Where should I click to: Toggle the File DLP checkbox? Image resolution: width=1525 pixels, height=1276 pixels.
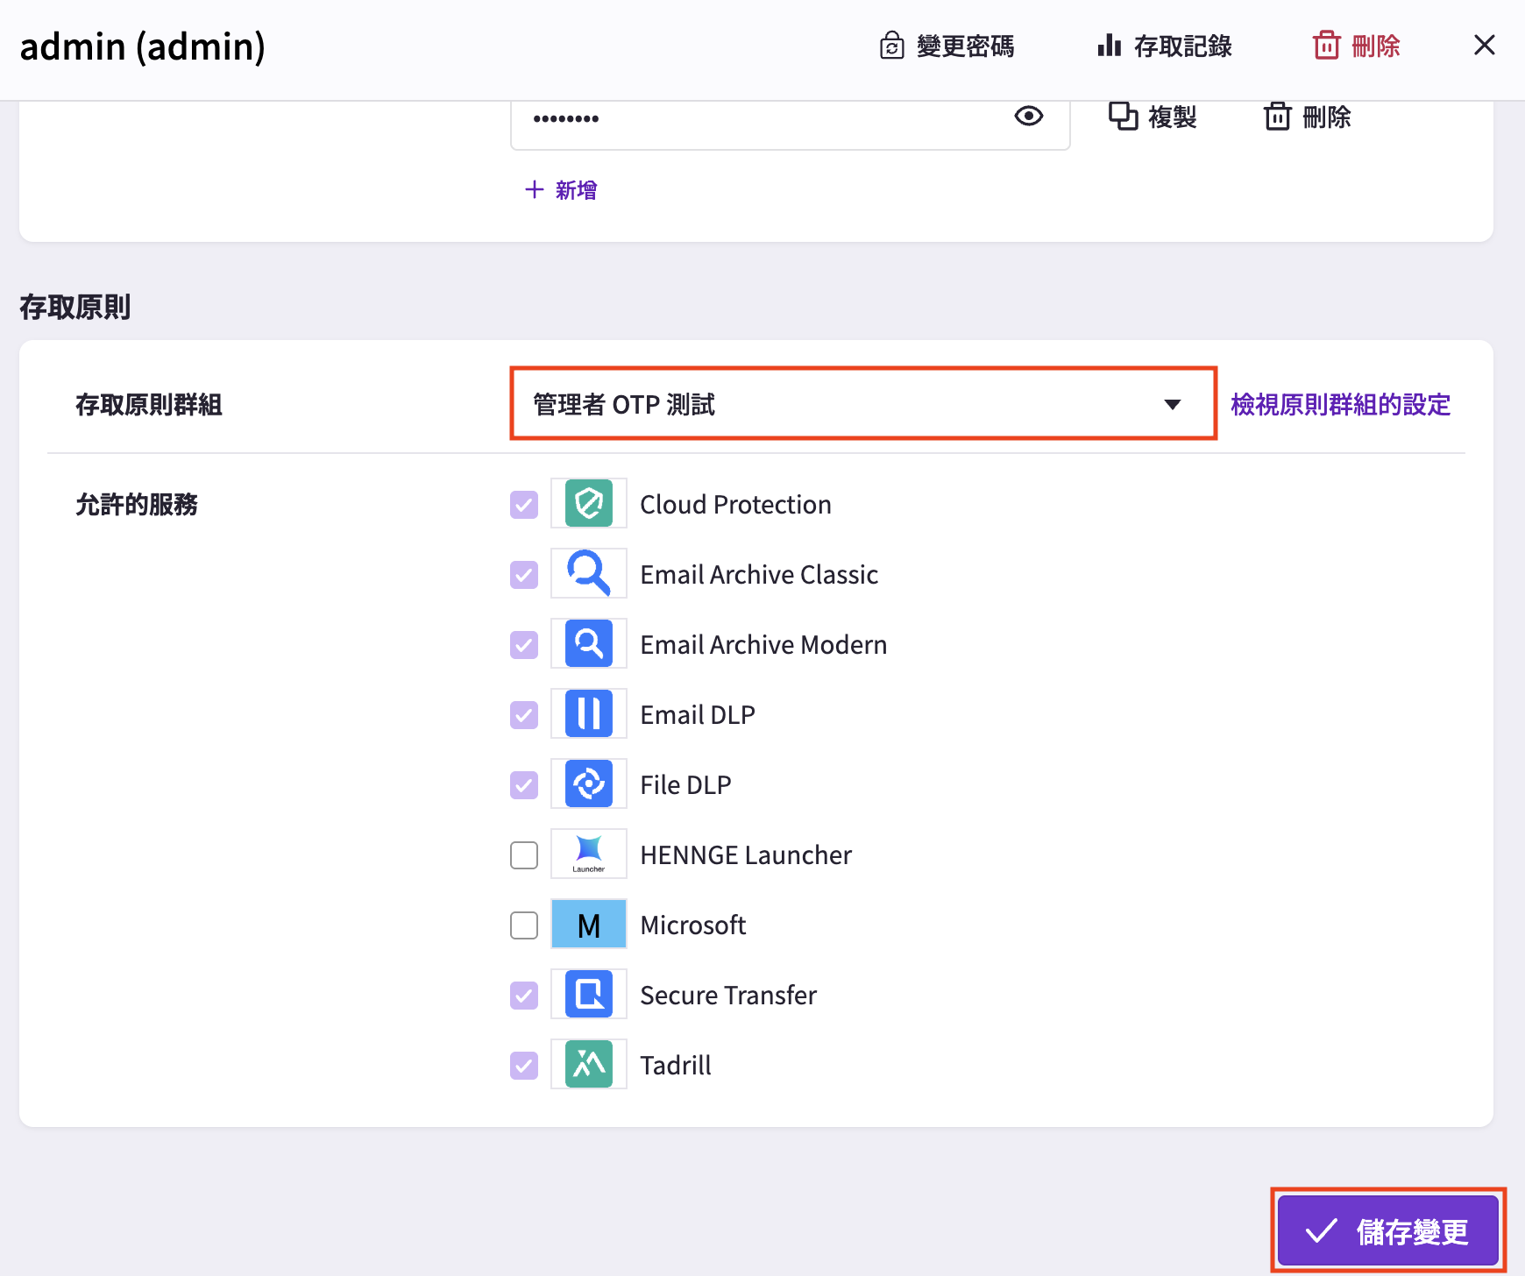coord(524,785)
